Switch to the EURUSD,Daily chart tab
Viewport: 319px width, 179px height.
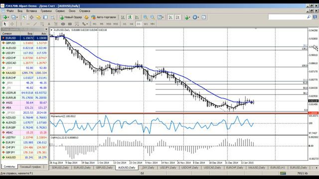(x=82, y=168)
